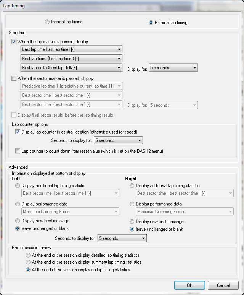This screenshot has height=295, width=244.
Task: Select Right 'Display new best message' option
Action: coord(132,222)
